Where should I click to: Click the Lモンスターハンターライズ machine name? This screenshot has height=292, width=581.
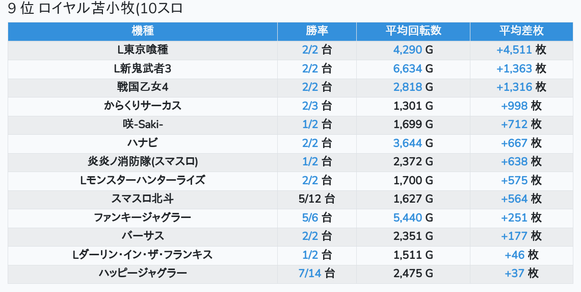143,181
